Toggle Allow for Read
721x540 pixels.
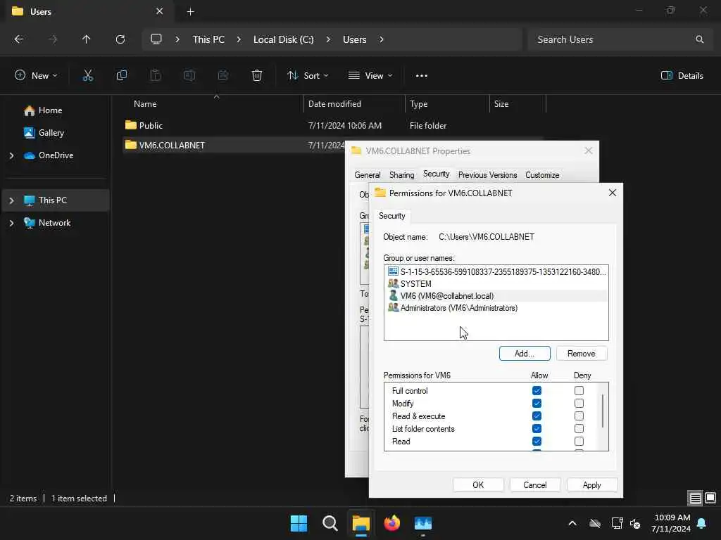pyautogui.click(x=537, y=442)
